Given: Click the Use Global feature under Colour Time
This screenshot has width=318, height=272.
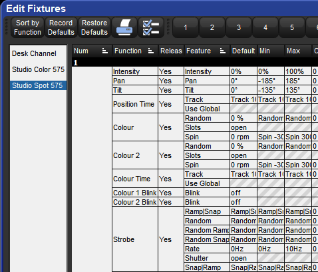Looking at the screenshot, I should point(207,183).
